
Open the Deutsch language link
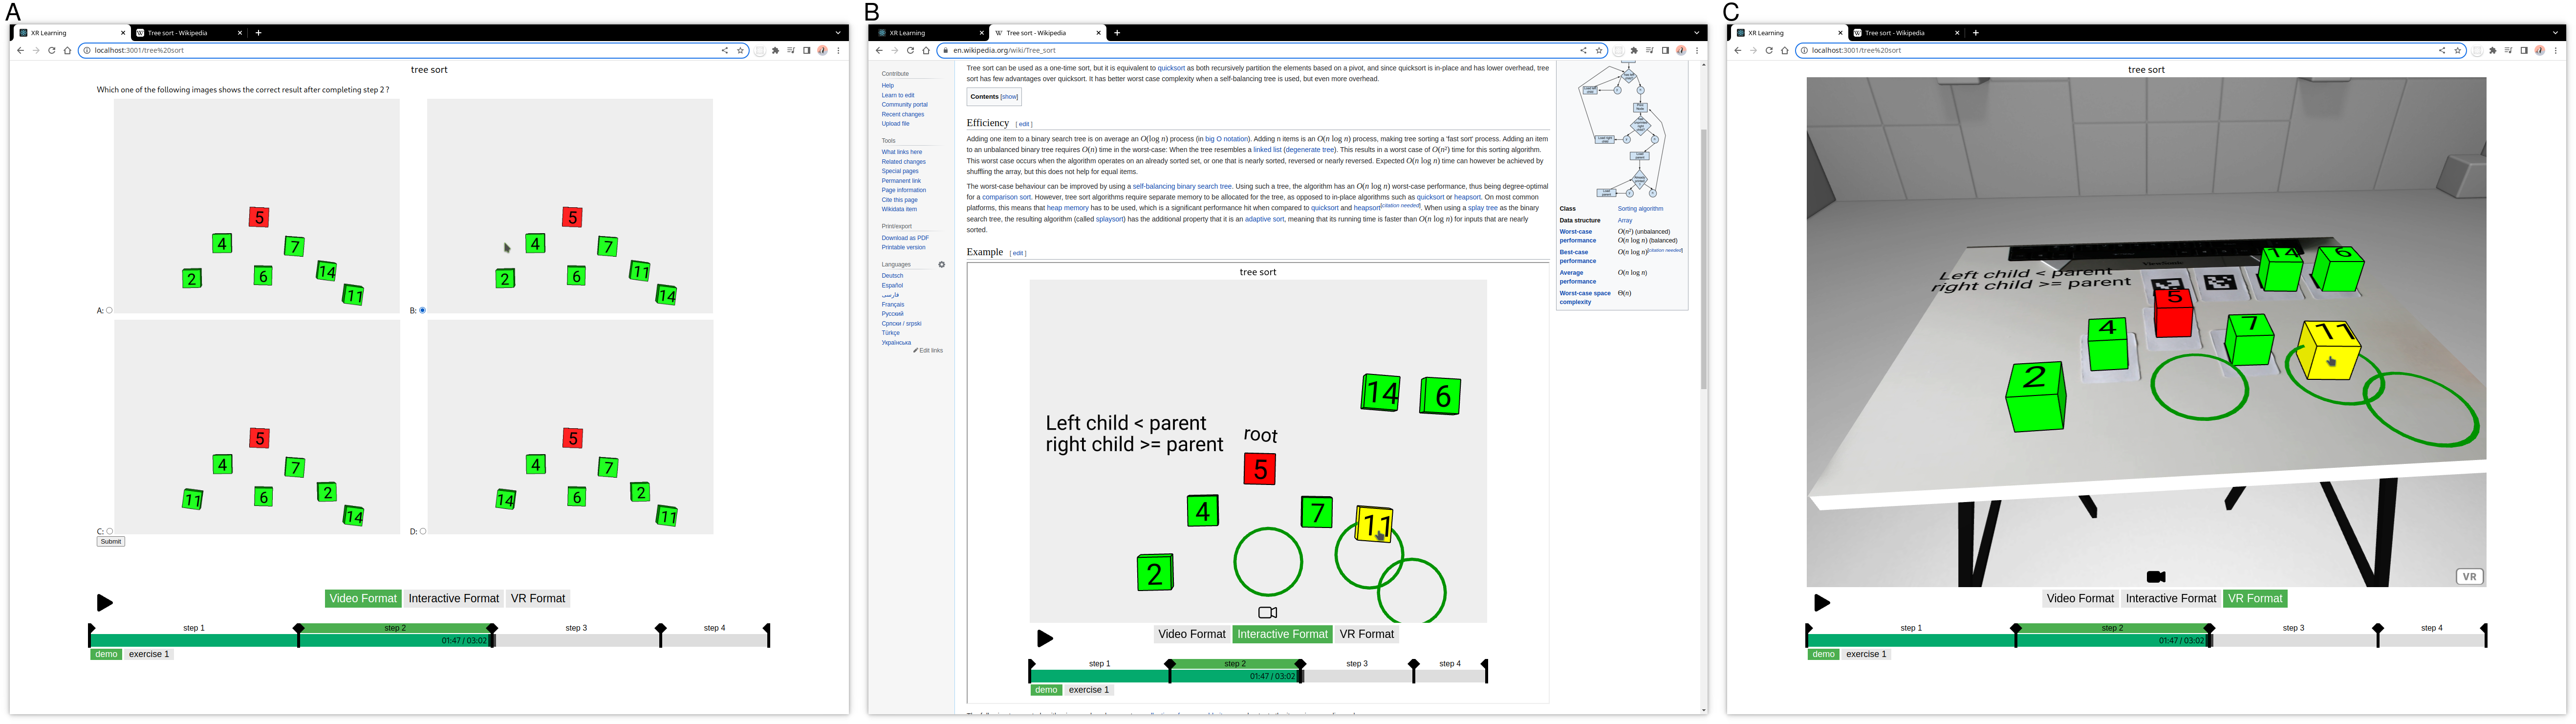[892, 276]
